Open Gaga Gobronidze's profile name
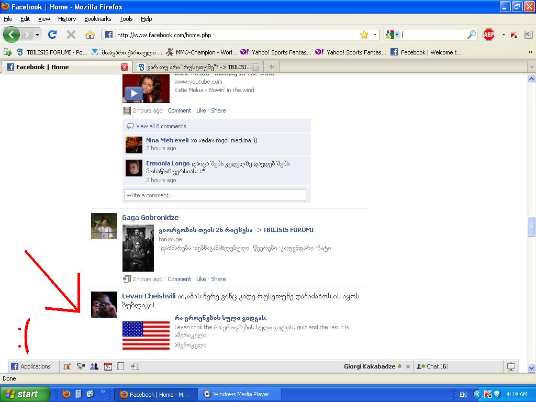536x402 pixels. (150, 217)
